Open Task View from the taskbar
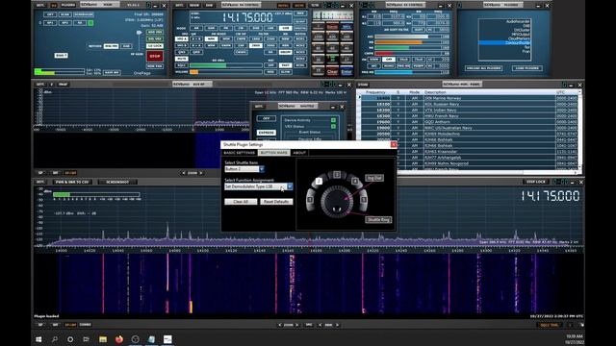This screenshot has width=616, height=346. point(86,339)
